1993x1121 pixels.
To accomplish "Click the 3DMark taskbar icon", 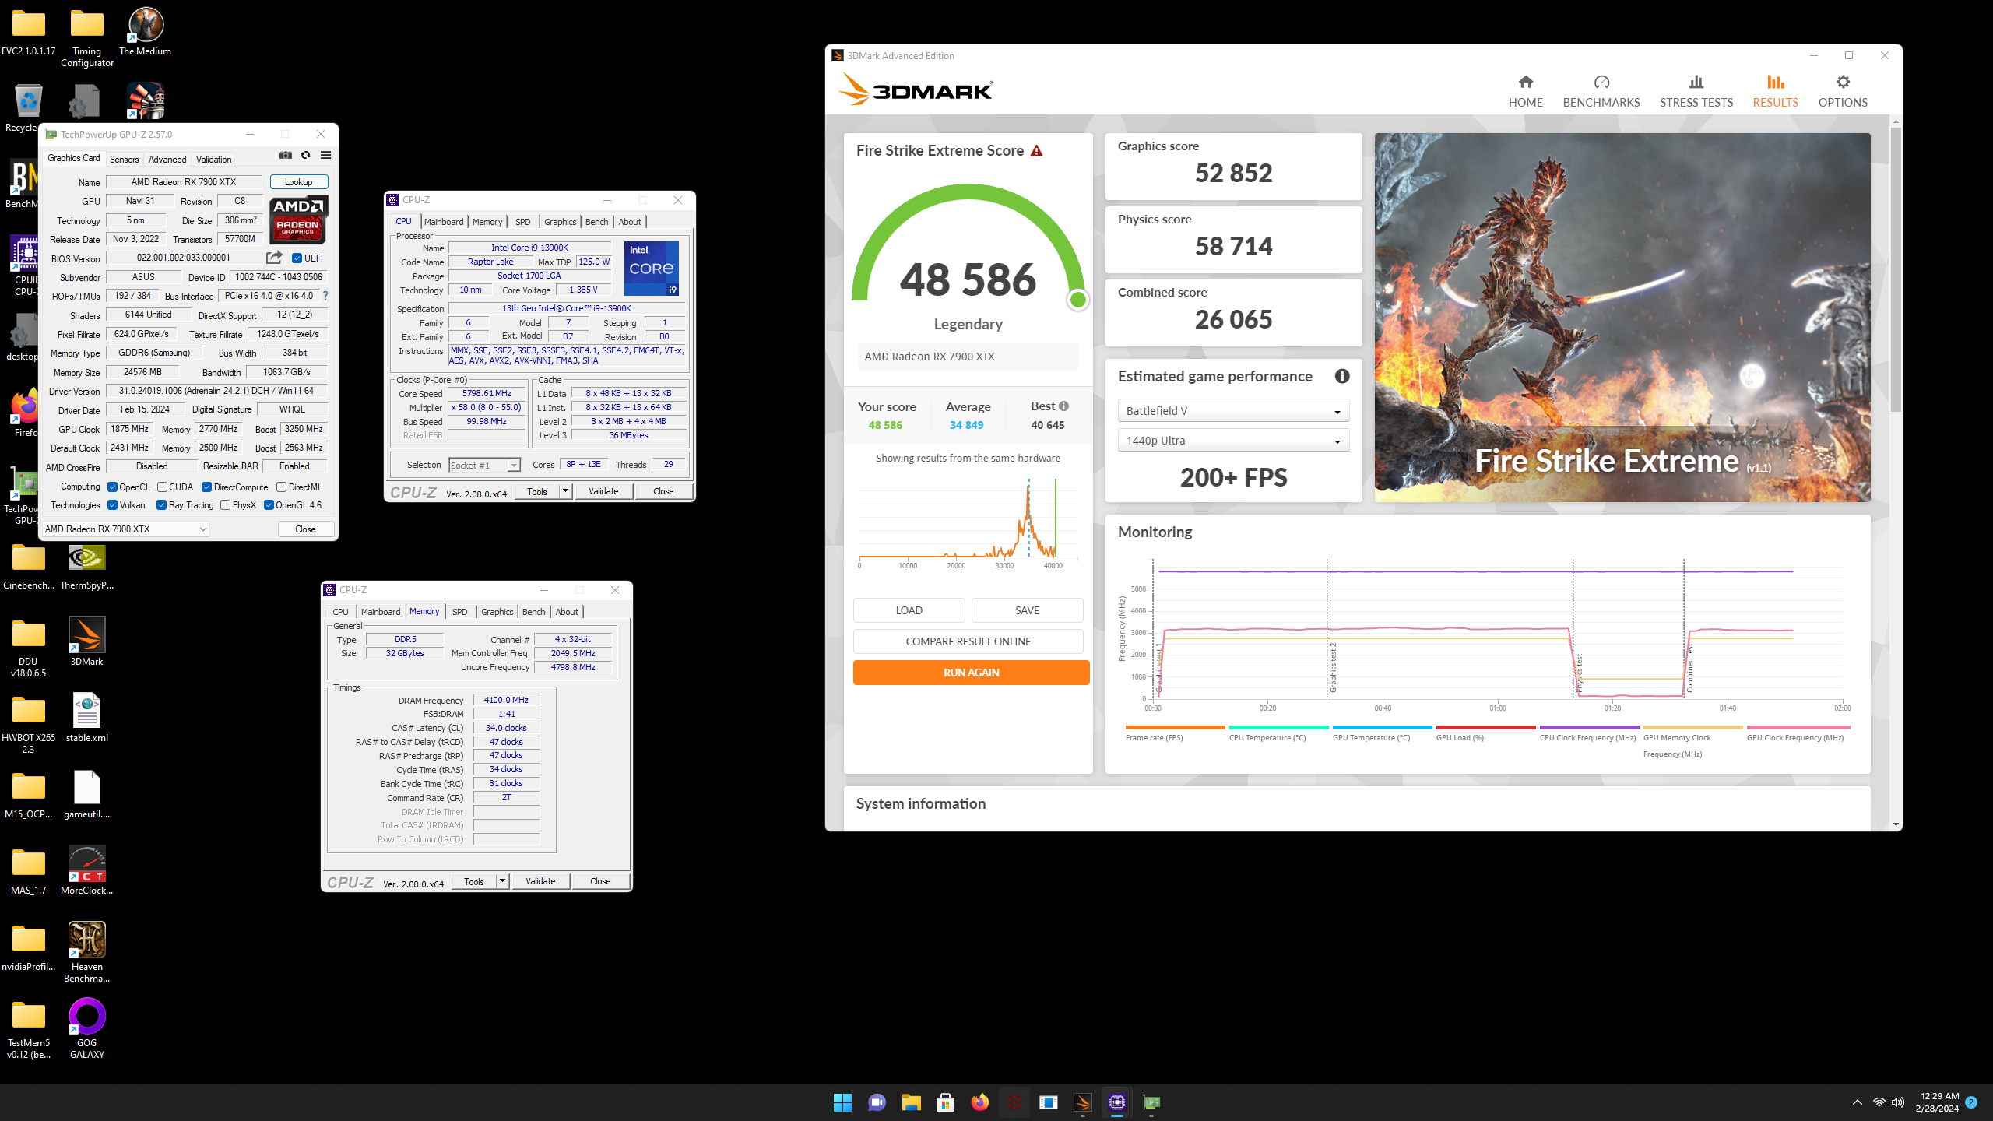I will (x=1082, y=1102).
